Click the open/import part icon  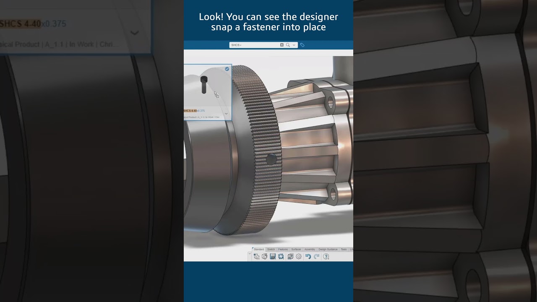tap(265, 257)
